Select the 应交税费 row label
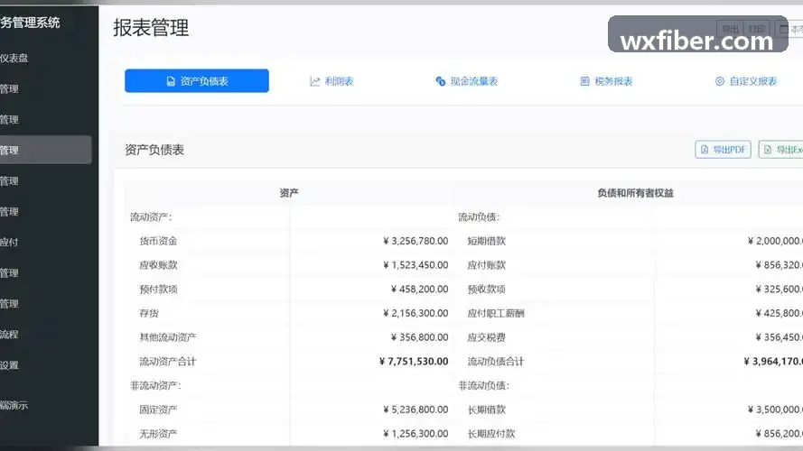The image size is (803, 451). [x=487, y=337]
